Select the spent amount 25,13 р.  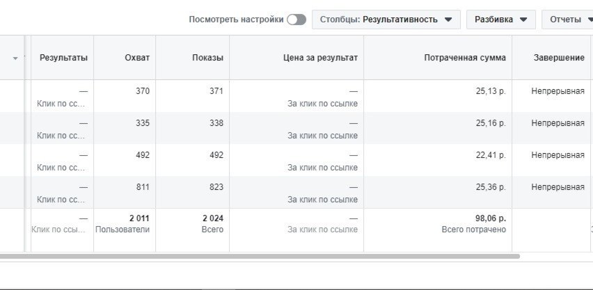(x=491, y=91)
